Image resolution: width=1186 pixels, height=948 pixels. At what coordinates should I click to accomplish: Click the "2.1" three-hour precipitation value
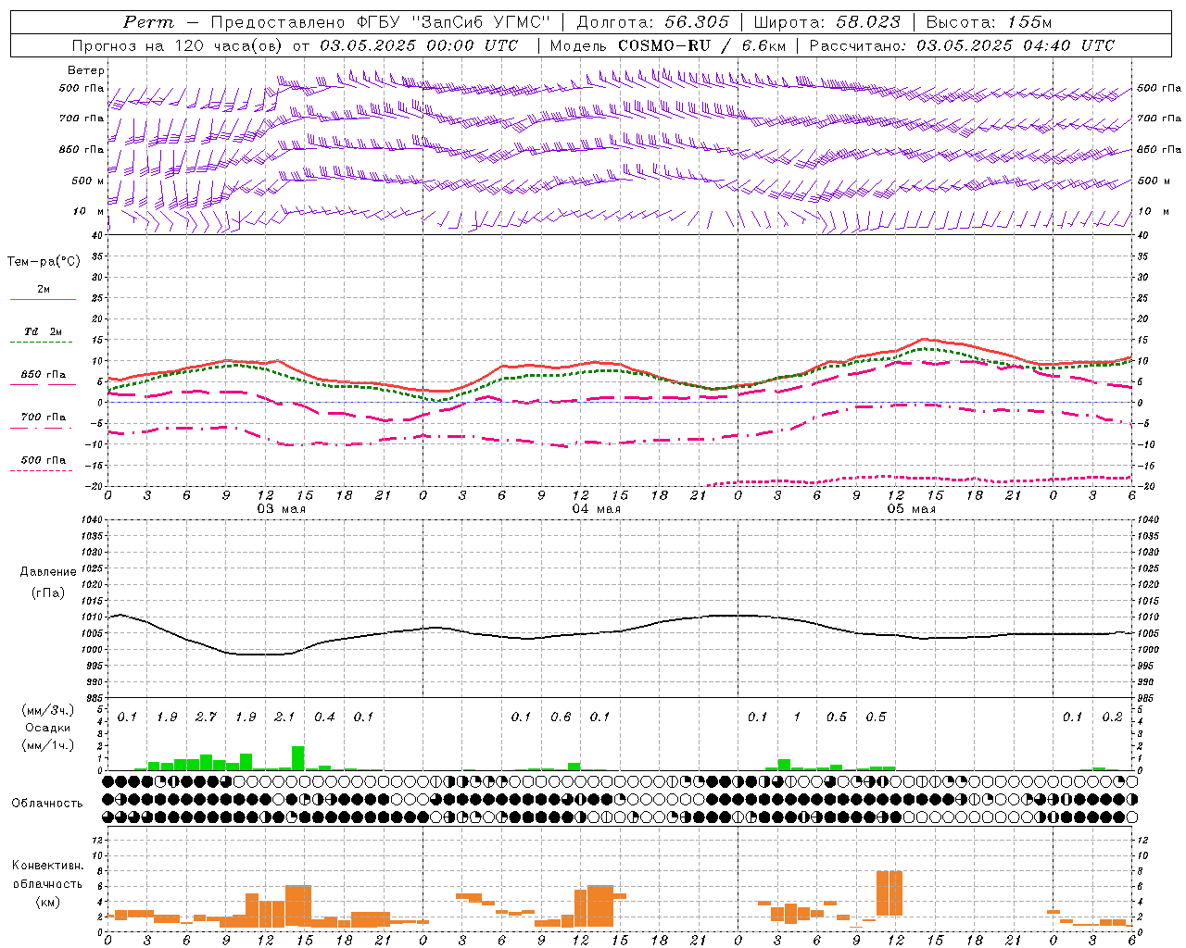[284, 717]
